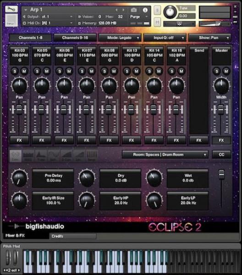The height and width of the screenshot is (275, 242).
Task: Click the Output speaker icon
Action: click(x=24, y=16)
